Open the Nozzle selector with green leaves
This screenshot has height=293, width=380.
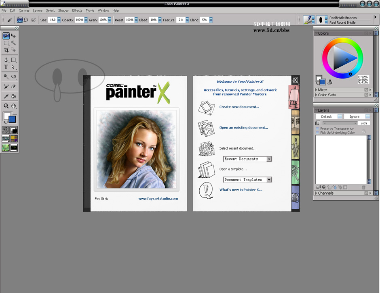tap(6, 148)
